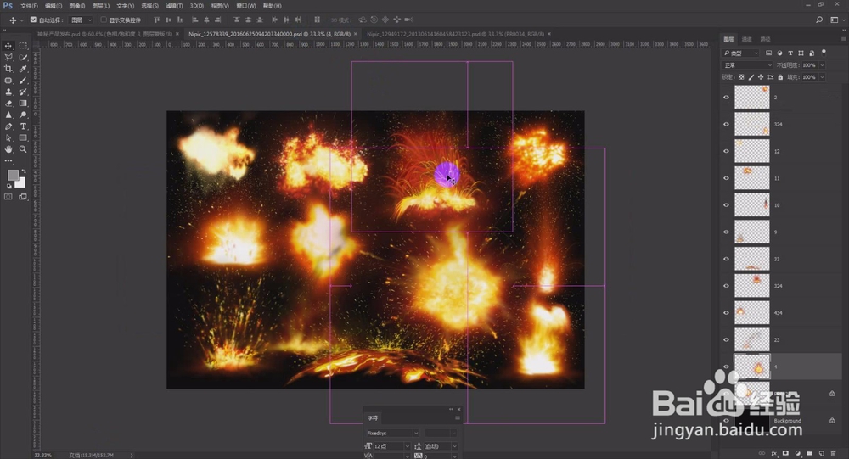Open the leading (自动) dropdown
This screenshot has height=459, width=849.
click(440, 446)
